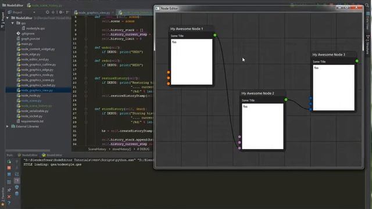Open the 1: Project tool window tab
Image resolution: width=372 pixels, height=209 pixels.
2,20
